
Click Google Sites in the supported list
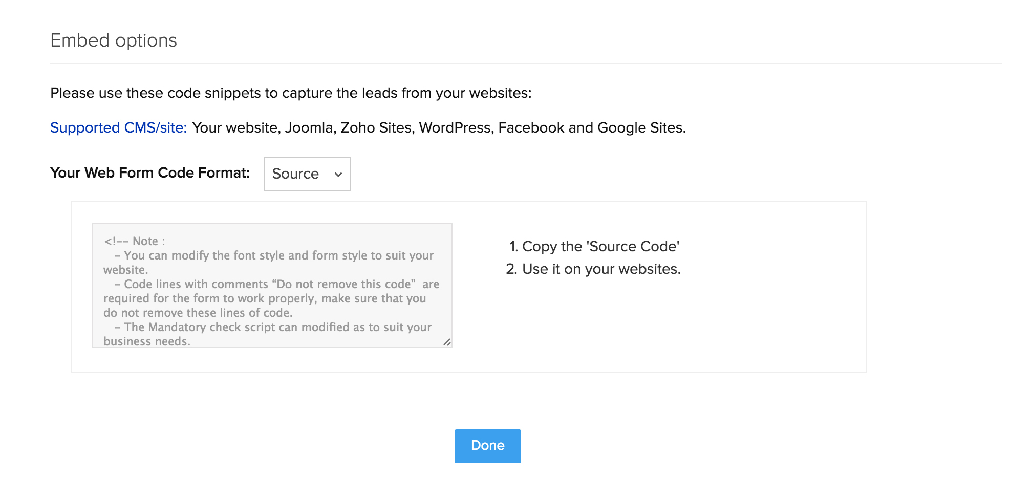pyautogui.click(x=640, y=127)
